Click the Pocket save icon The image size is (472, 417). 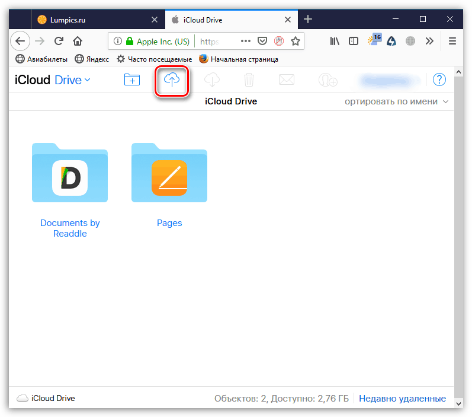262,41
